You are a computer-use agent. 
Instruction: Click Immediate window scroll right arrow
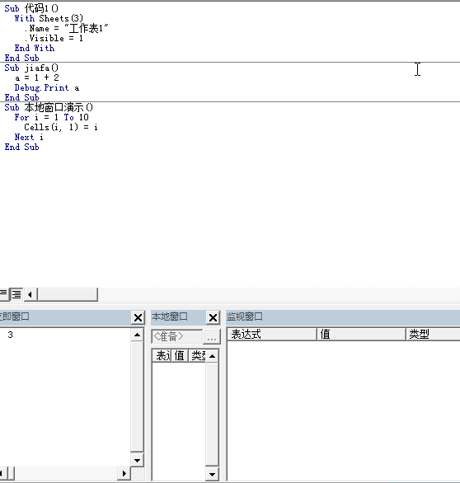coord(124,473)
